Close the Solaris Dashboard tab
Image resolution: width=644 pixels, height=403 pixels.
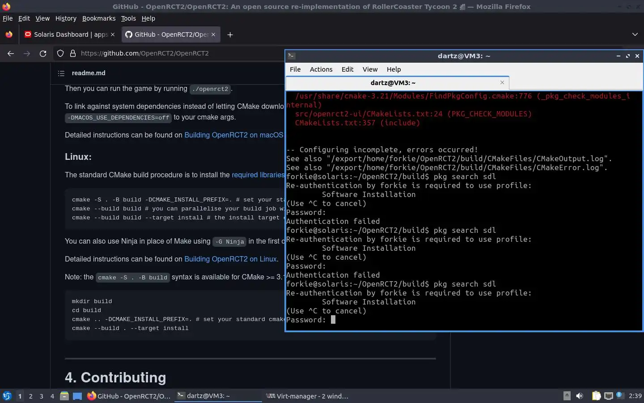(112, 34)
